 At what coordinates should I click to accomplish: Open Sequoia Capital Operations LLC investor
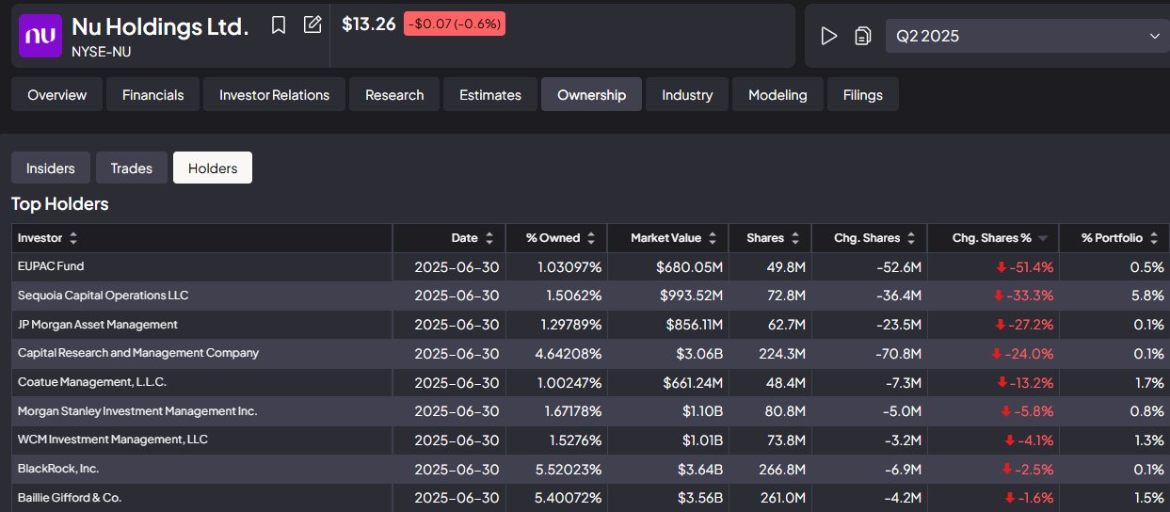point(104,296)
